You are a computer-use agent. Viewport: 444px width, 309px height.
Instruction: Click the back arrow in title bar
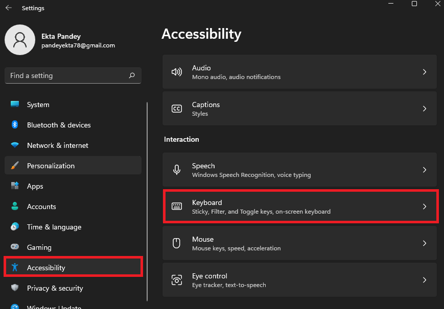click(x=9, y=8)
